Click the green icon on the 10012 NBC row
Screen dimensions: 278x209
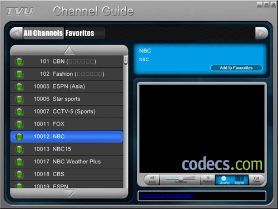coord(19,137)
